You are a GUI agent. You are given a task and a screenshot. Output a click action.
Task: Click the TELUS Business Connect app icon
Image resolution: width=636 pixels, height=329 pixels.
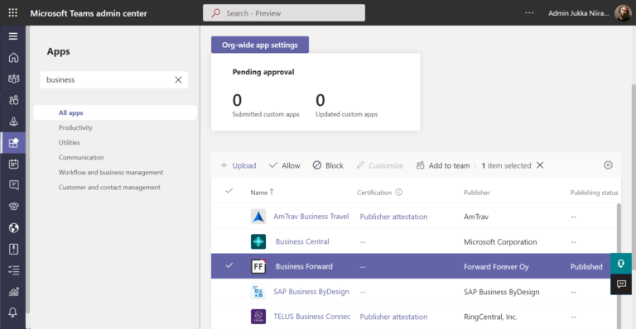(258, 317)
